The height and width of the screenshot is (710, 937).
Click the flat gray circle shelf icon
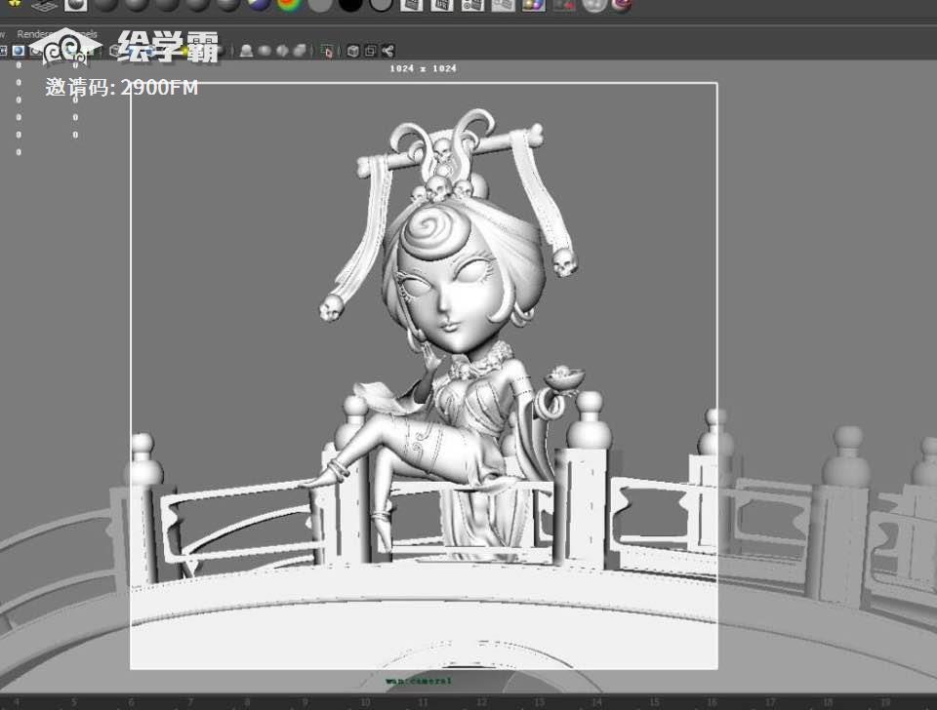320,5
